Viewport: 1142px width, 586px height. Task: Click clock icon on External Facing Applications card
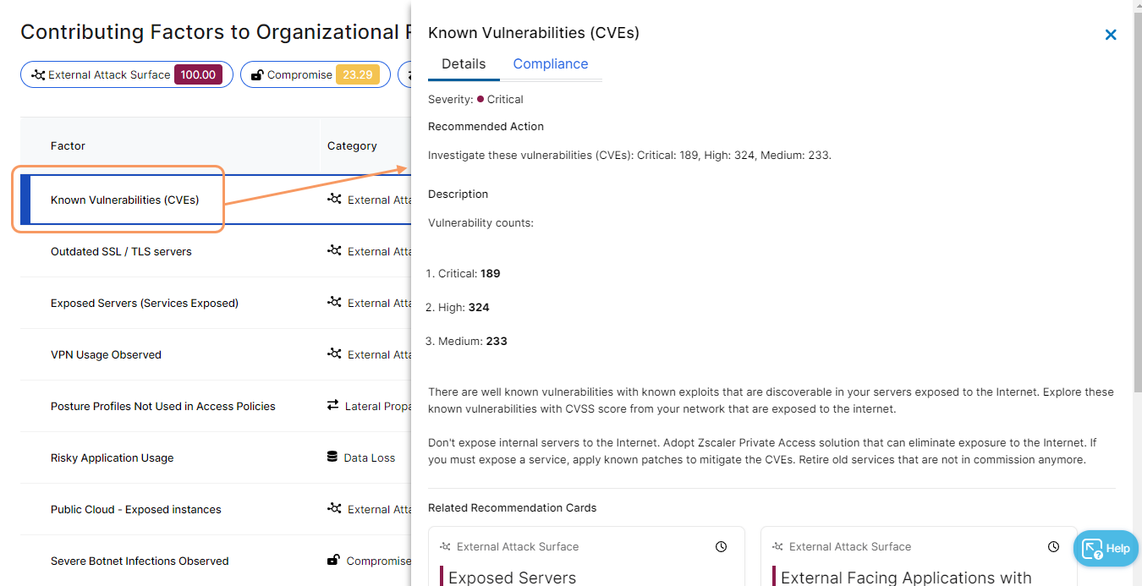pyautogui.click(x=1053, y=547)
